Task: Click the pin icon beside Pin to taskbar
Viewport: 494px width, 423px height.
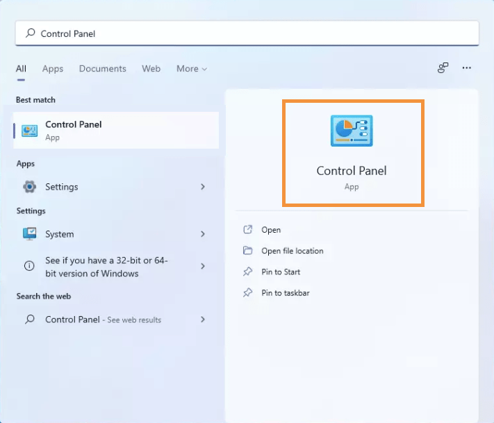Action: pos(247,292)
